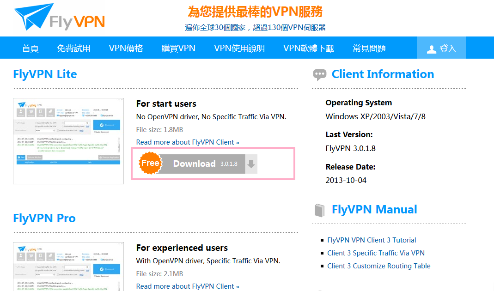This screenshot has width=494, height=291.
Task: Select the 'FlyVPN 3.0.1.8' version text
Action: [x=350, y=148]
